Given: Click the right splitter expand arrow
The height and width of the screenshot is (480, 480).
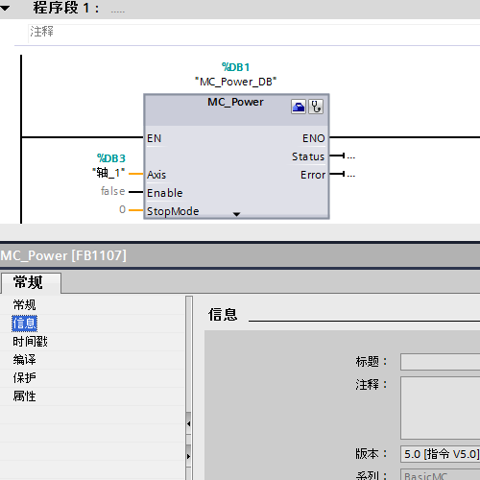Looking at the screenshot, I should click(x=188, y=456).
